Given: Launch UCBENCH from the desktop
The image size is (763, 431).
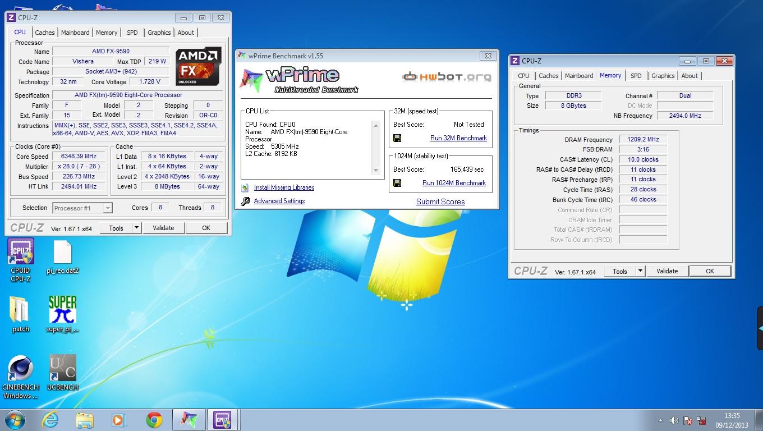Looking at the screenshot, I should (62, 373).
